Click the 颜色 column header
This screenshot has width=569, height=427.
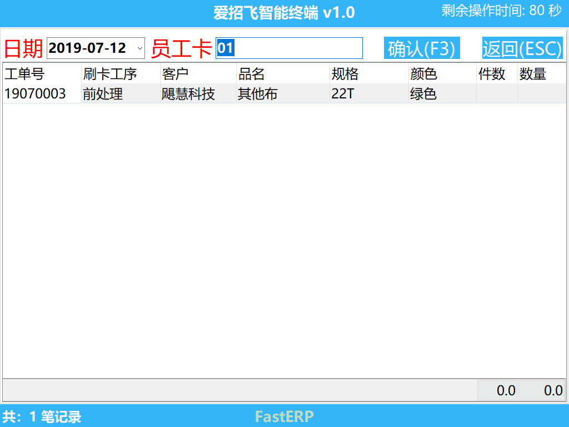[442, 74]
